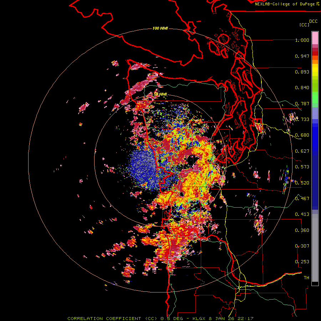This screenshot has width=321, height=321.
Task: Click the [CC] unit label
Action: [x=304, y=25]
